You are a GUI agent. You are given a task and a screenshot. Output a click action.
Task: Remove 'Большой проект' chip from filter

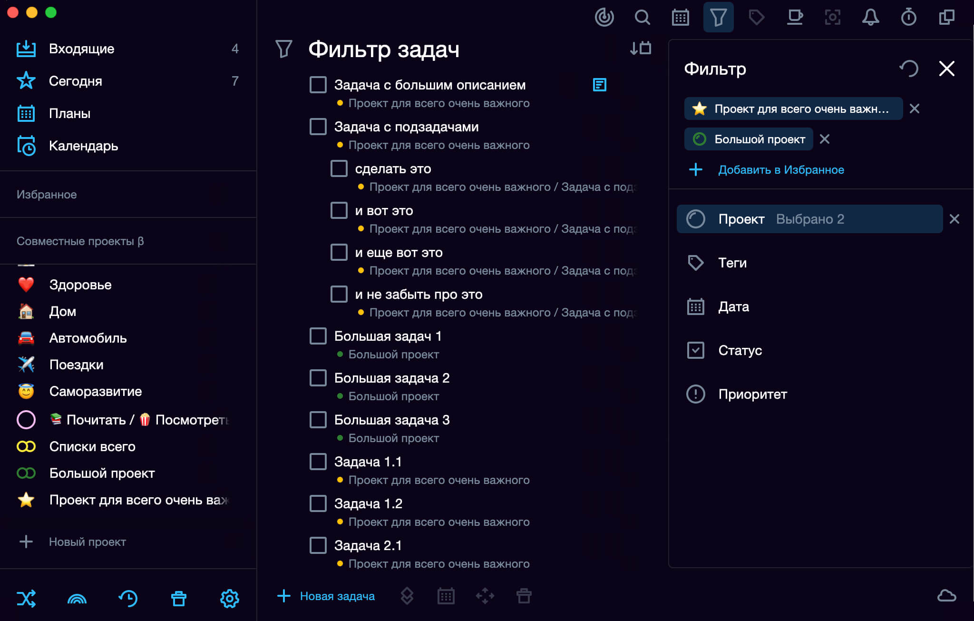pyautogui.click(x=825, y=139)
